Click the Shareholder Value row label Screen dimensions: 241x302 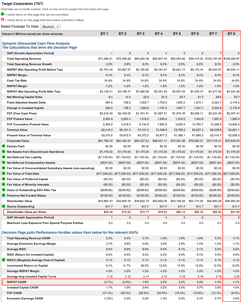pyautogui.click(x=20, y=201)
